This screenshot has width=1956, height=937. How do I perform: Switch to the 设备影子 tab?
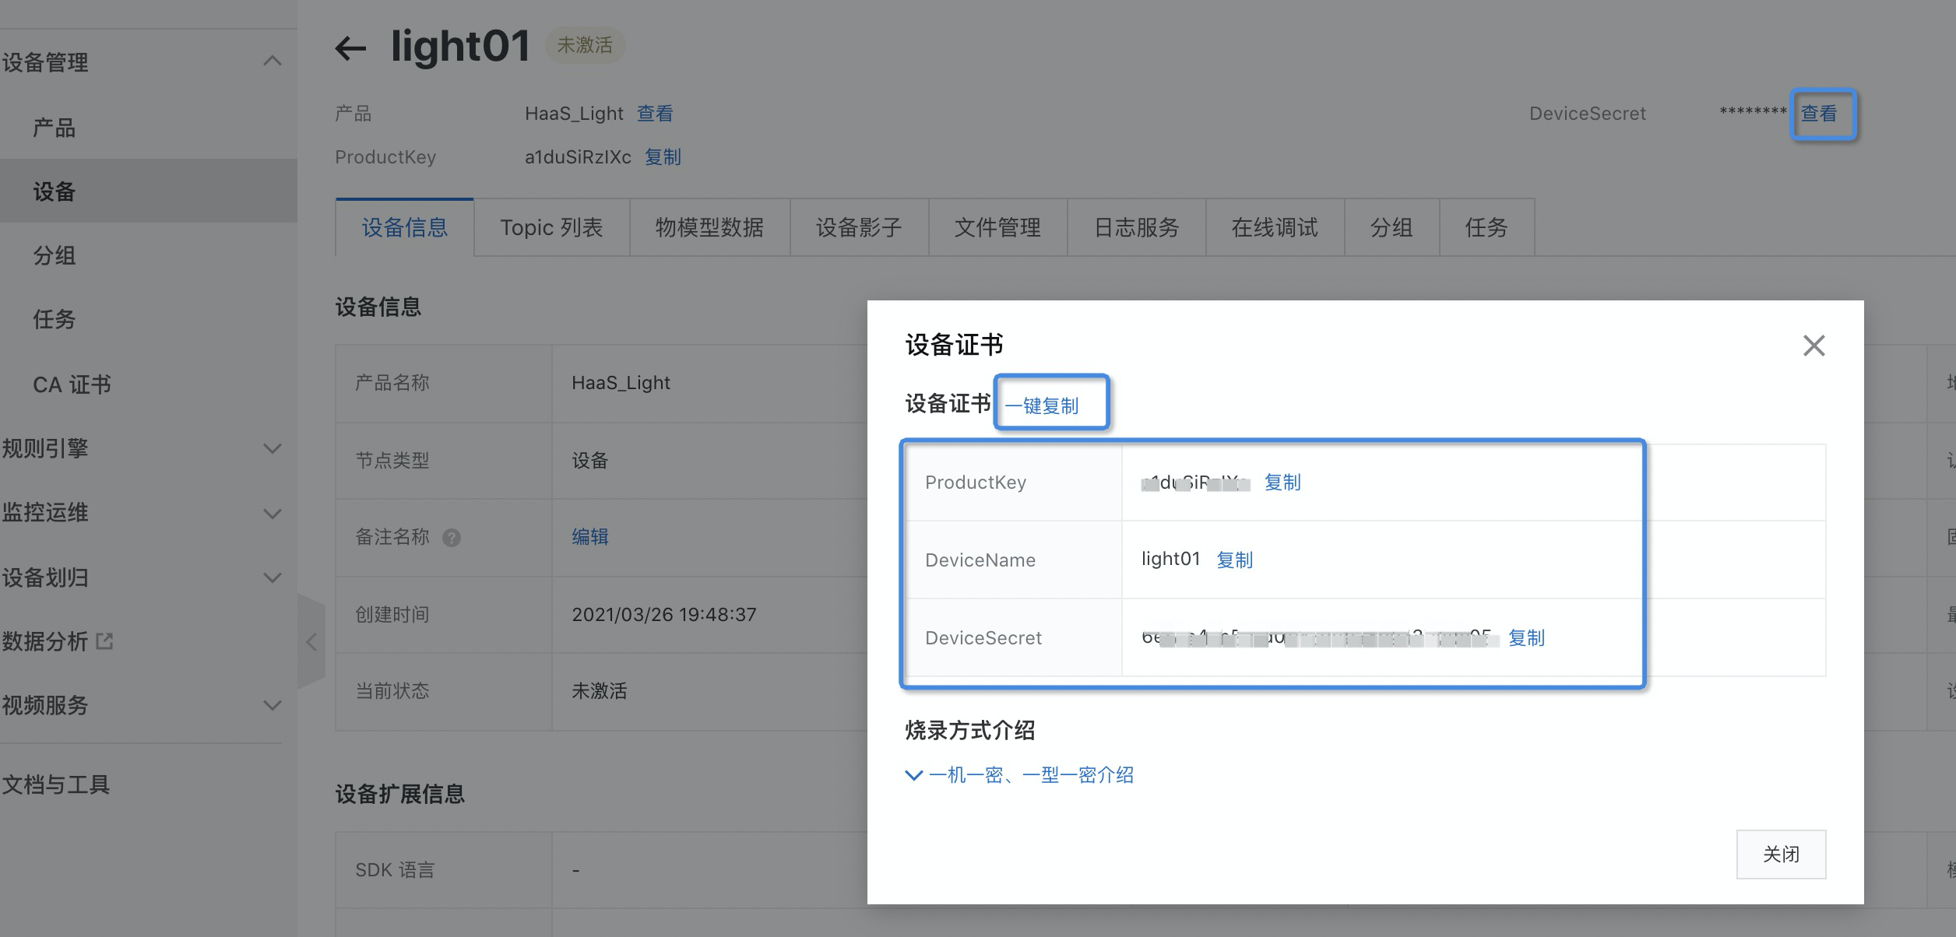click(x=859, y=227)
